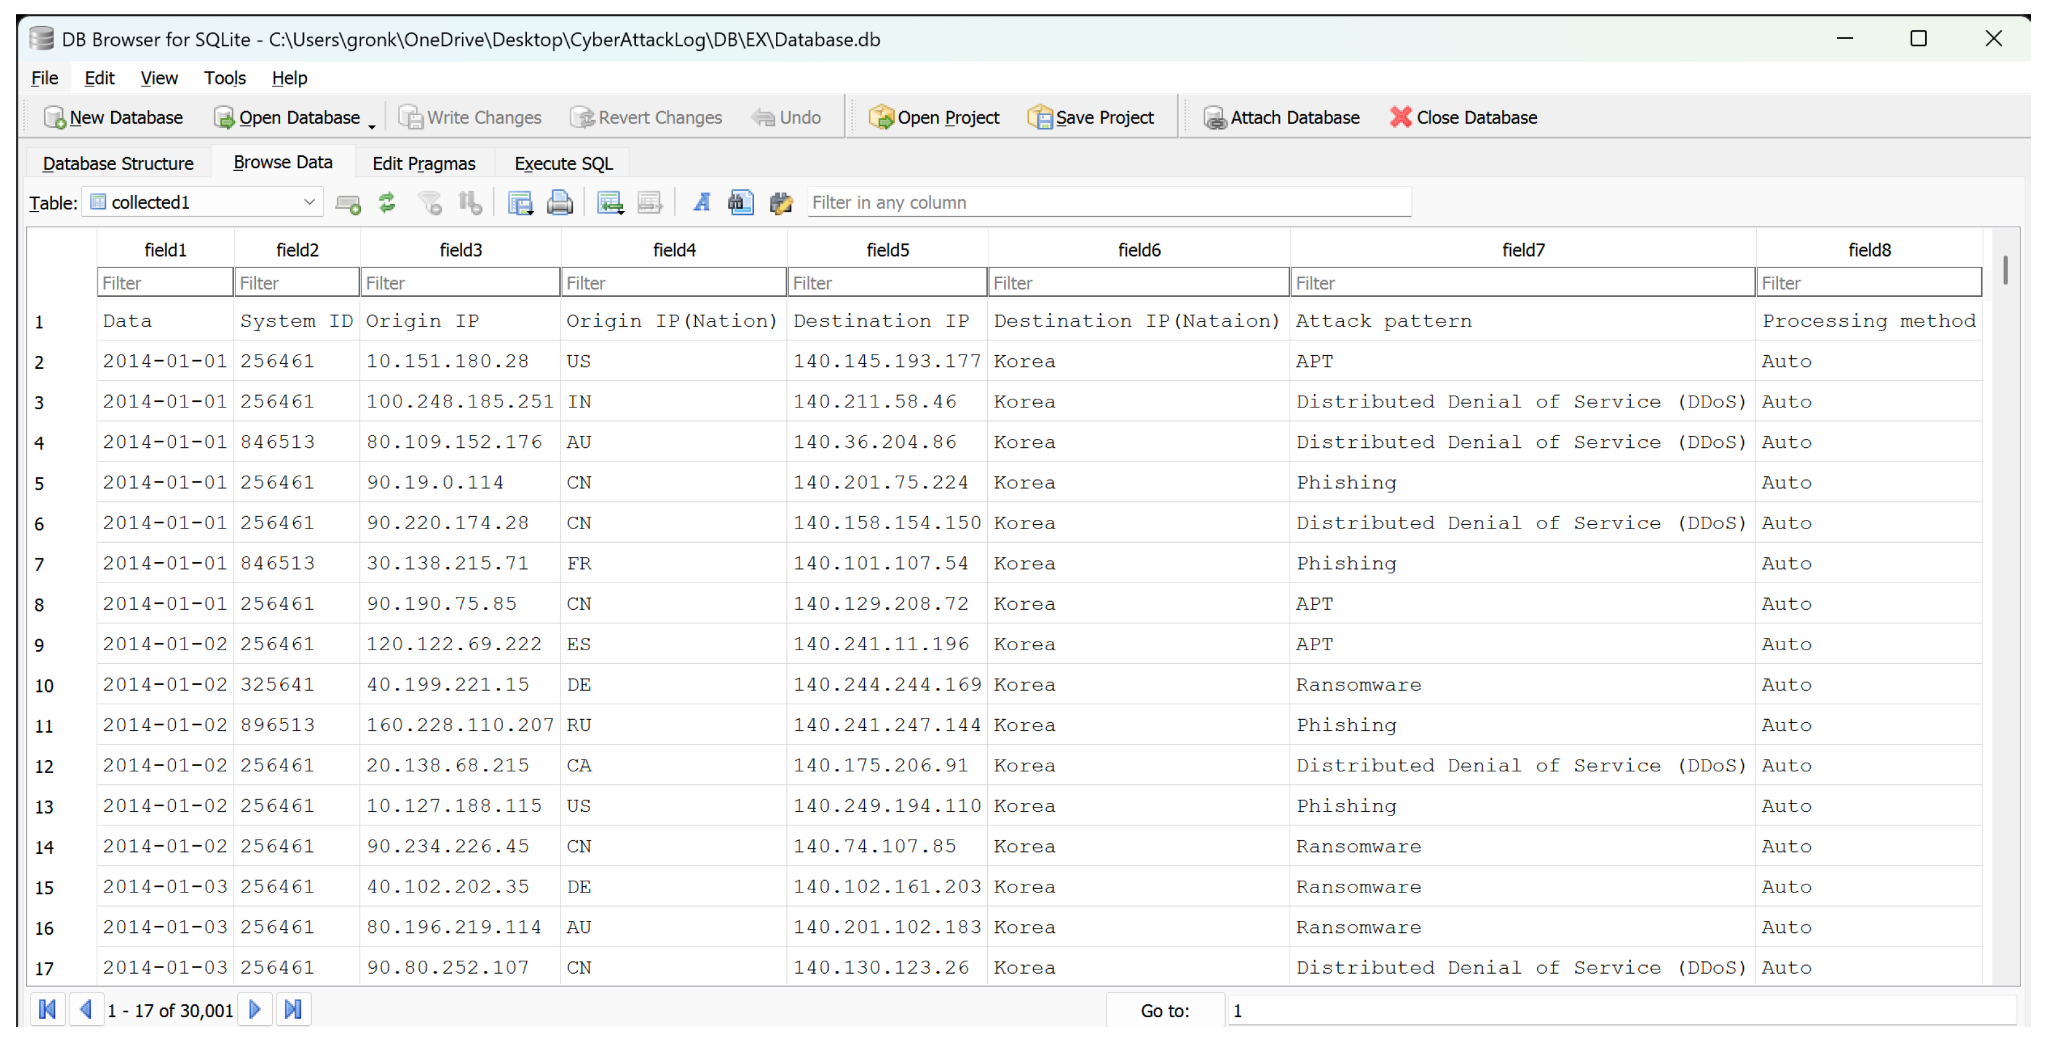The width and height of the screenshot is (2047, 1039).
Task: Select the Ransomware cell in row 14
Action: pyautogui.click(x=1523, y=846)
